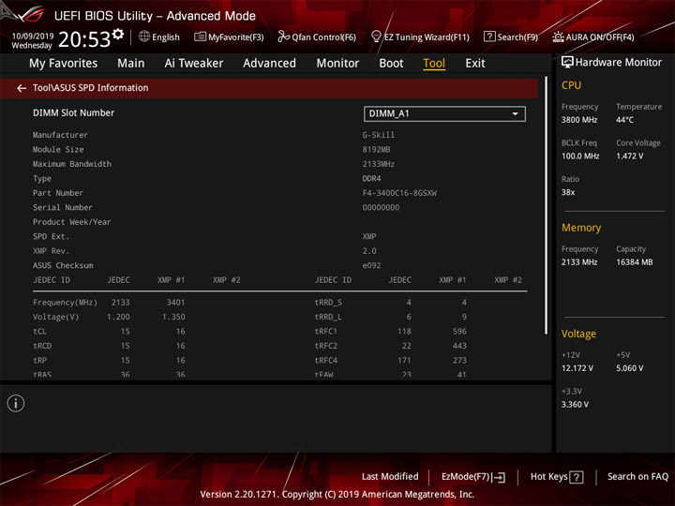Viewport: 675px width, 506px height.
Task: Go to the Monitor tab
Action: point(337,64)
